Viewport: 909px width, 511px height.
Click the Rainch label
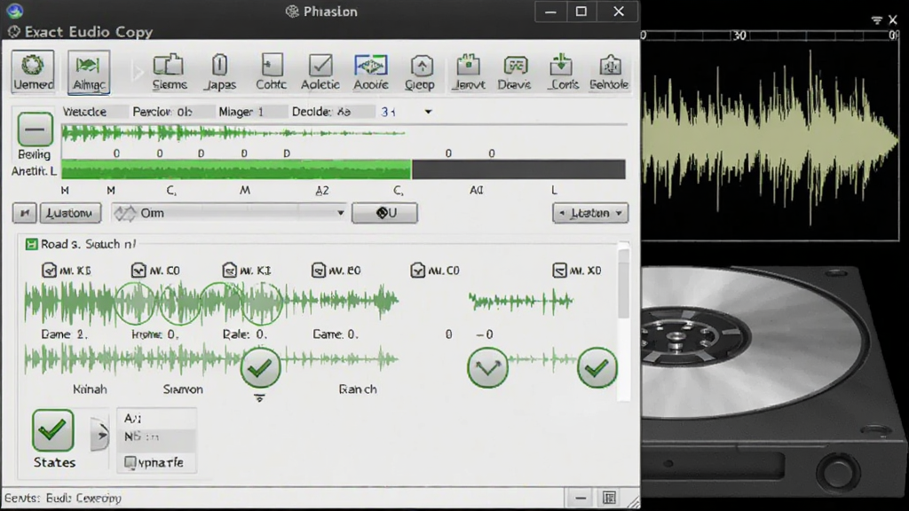(x=358, y=389)
